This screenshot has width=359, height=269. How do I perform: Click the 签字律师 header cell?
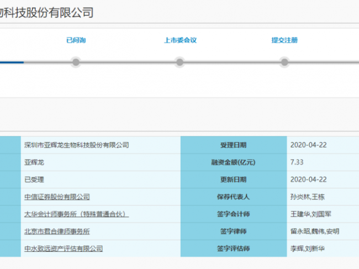coord(234,231)
